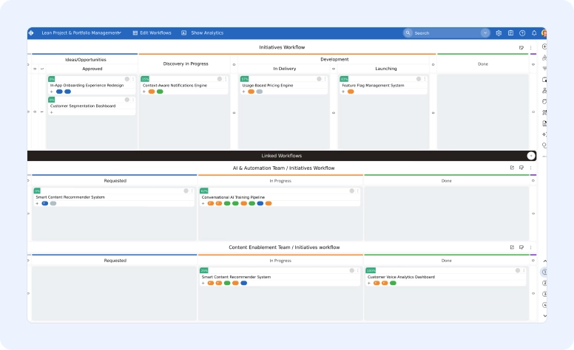Click the notifications bell icon
Image resolution: width=574 pixels, height=350 pixels.
tap(534, 33)
